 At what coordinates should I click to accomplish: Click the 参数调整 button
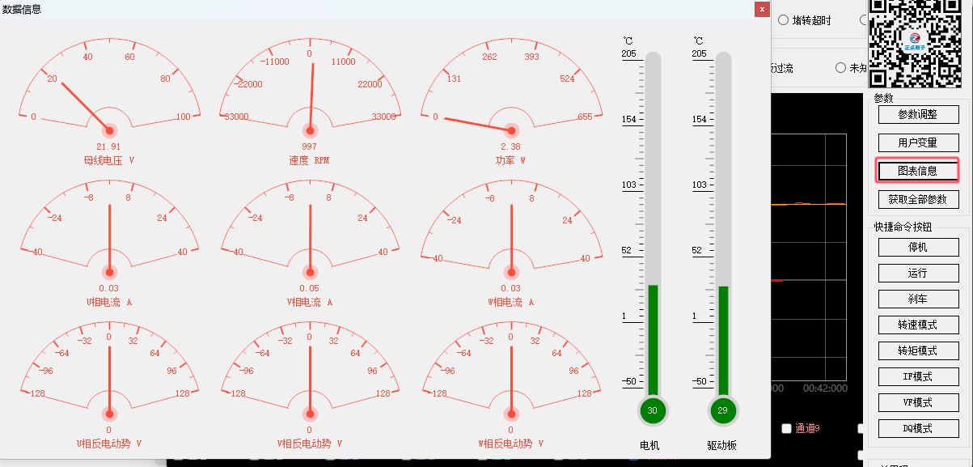point(918,115)
